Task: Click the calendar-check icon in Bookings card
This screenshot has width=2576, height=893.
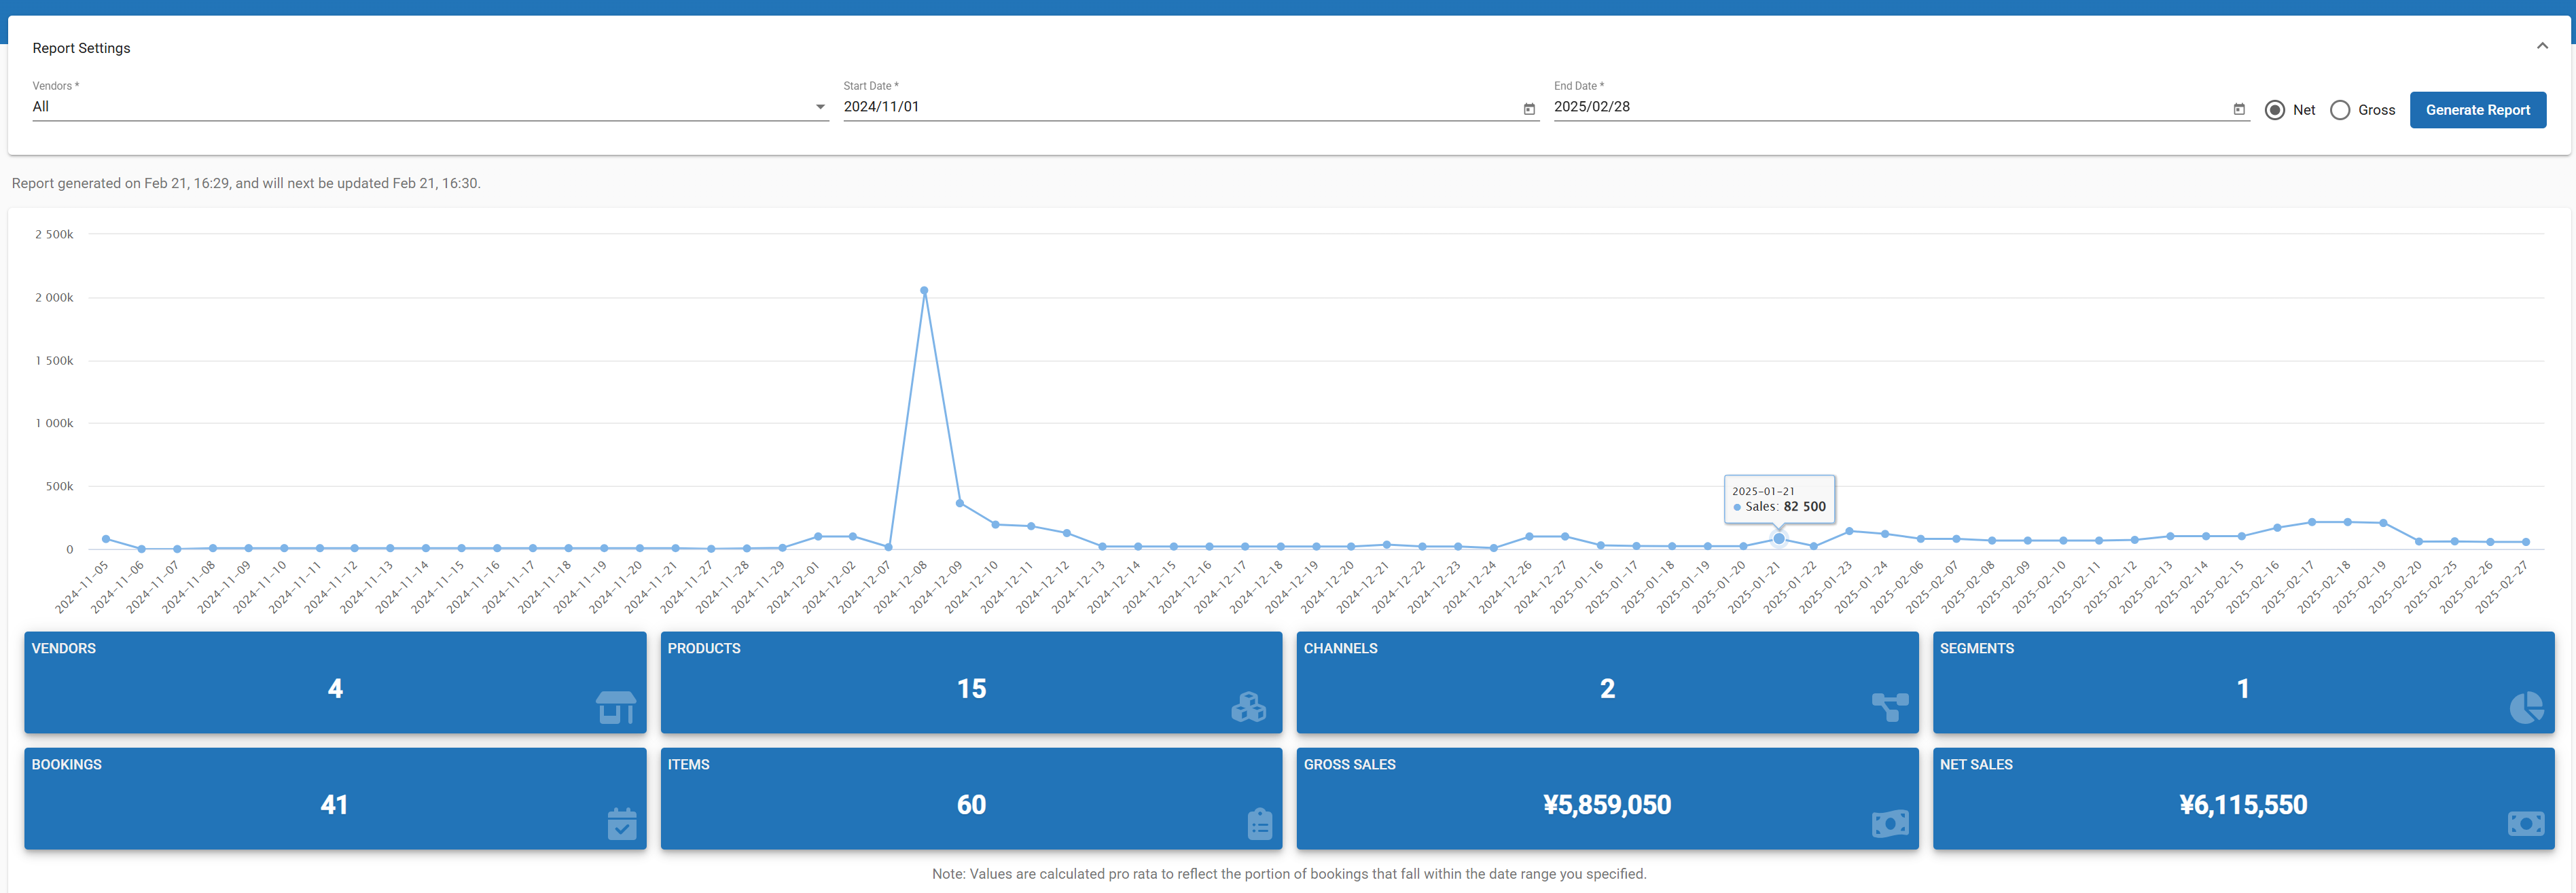Action: 621,824
